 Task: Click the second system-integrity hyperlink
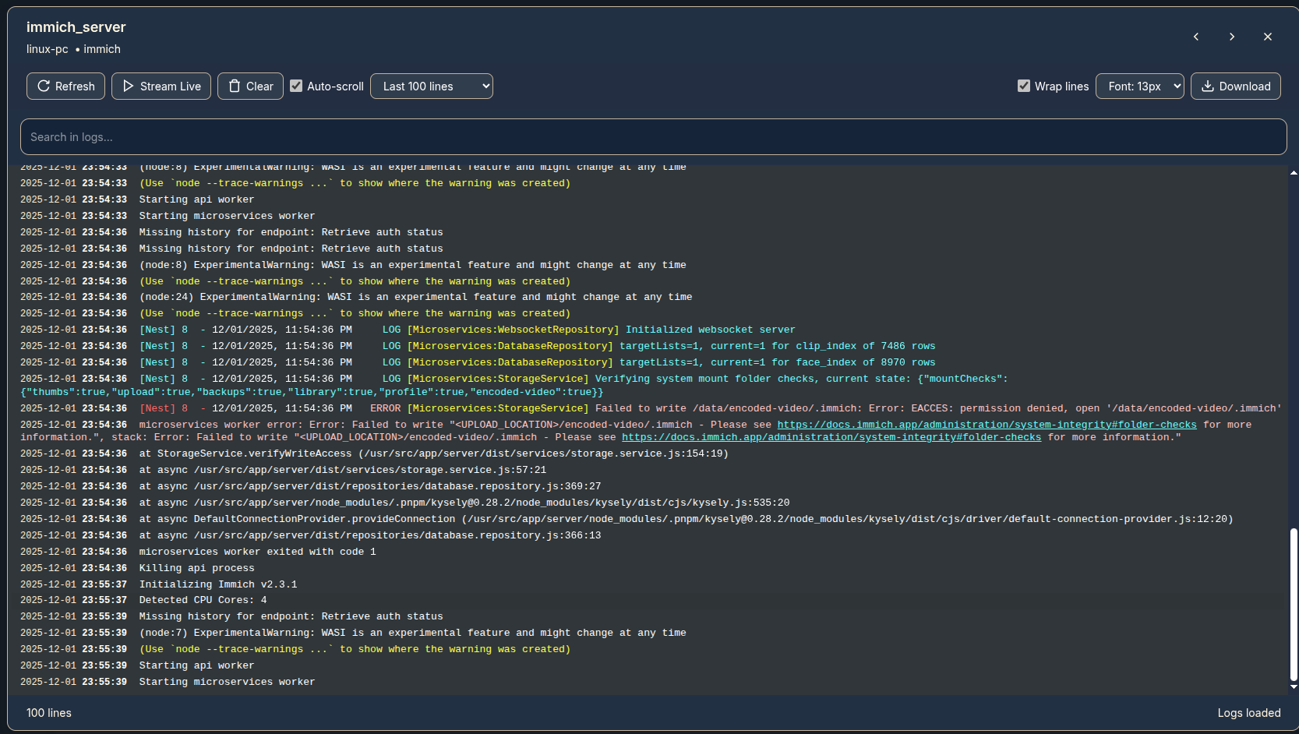pos(831,437)
